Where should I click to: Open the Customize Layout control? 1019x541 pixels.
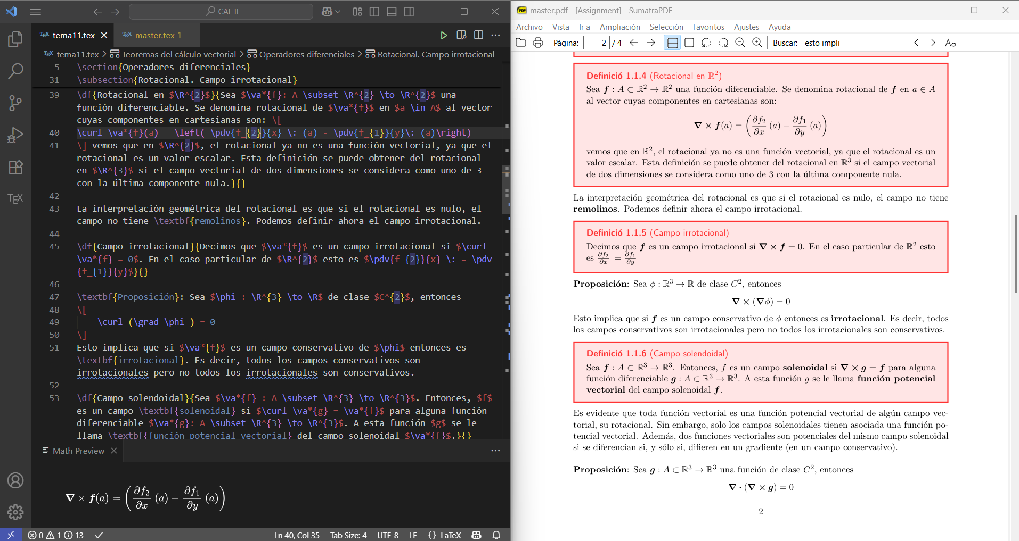pyautogui.click(x=357, y=12)
